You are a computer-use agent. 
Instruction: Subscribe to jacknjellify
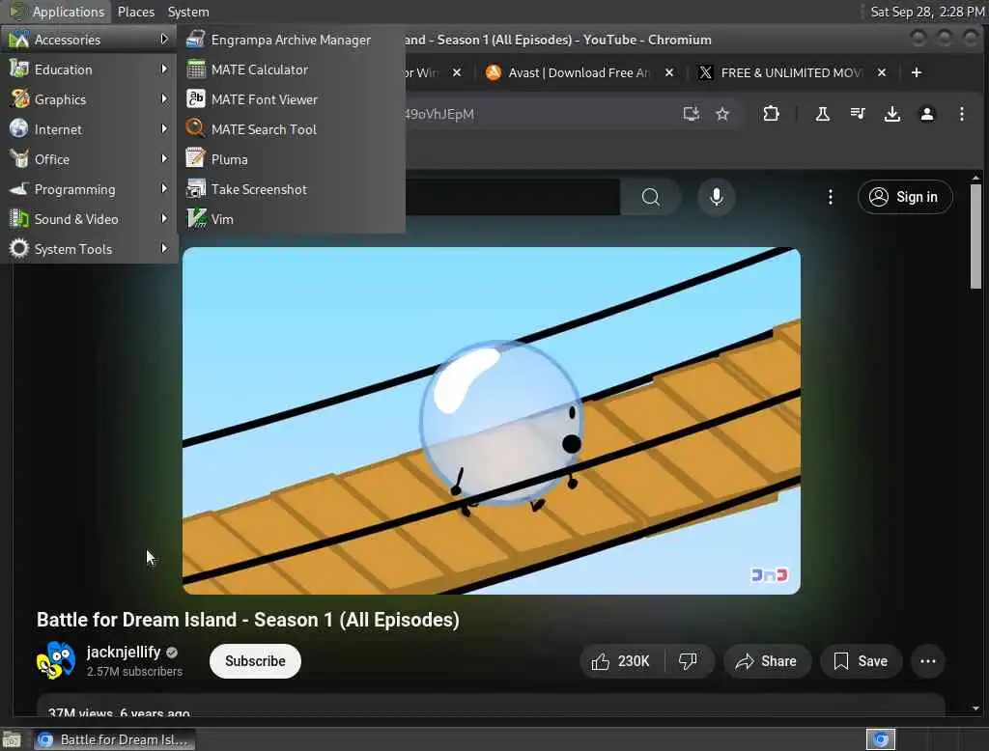(x=255, y=661)
